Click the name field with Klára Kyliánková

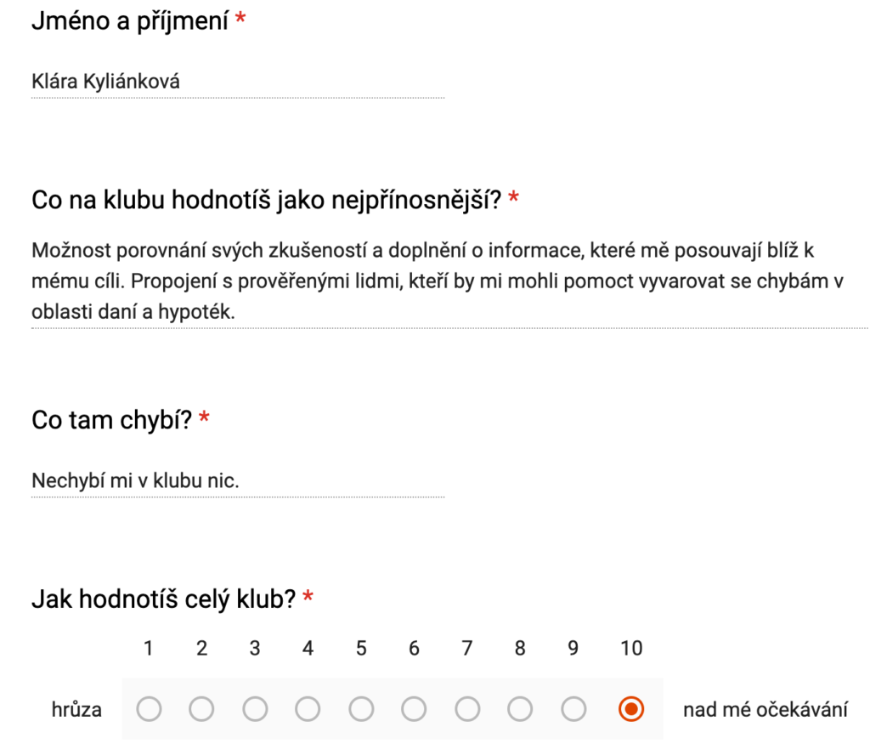pos(238,82)
